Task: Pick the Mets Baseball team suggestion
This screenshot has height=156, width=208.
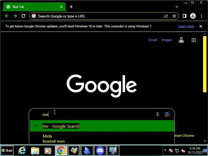Action: (x=102, y=138)
